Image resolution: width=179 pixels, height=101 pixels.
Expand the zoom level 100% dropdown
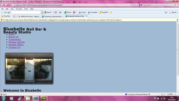(175, 94)
